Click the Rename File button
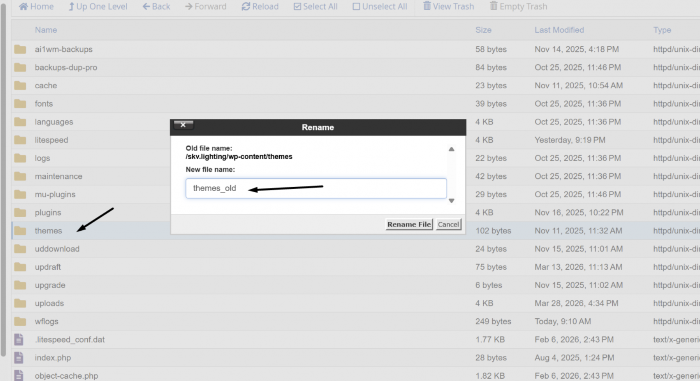This screenshot has width=700, height=381. [409, 224]
